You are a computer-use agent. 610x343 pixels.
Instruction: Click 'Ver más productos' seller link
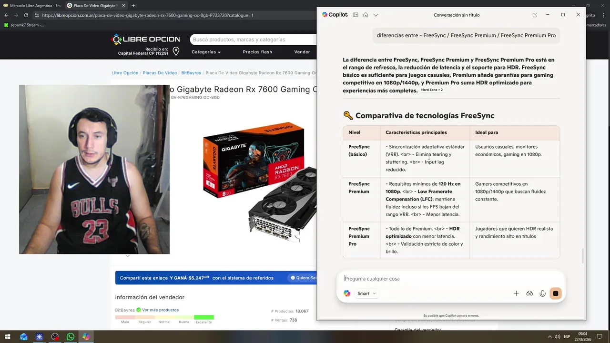pos(160,310)
